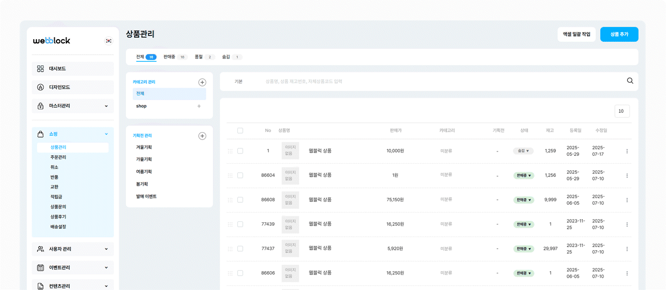
Task: Click the 엑셀 일괄 작업 button
Action: click(x=576, y=34)
